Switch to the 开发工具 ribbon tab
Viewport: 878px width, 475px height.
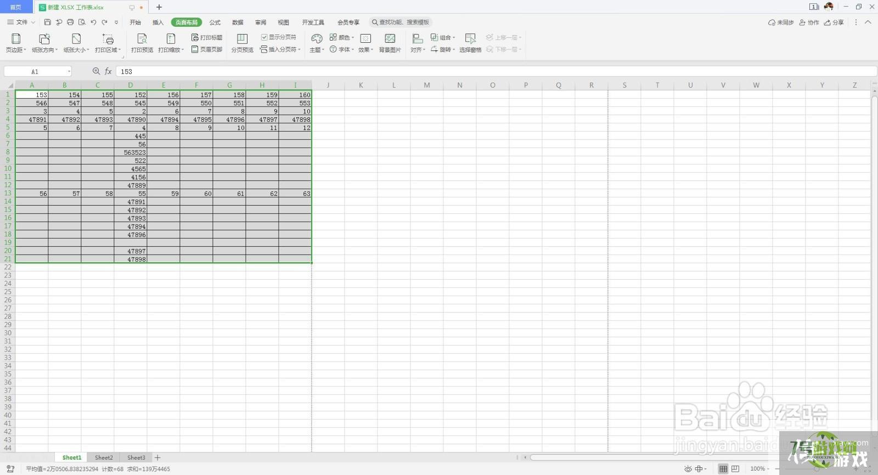point(313,22)
